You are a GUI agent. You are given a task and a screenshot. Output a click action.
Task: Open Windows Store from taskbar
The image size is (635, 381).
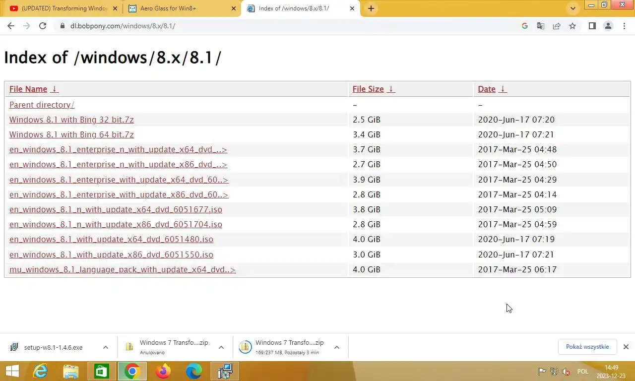102,371
